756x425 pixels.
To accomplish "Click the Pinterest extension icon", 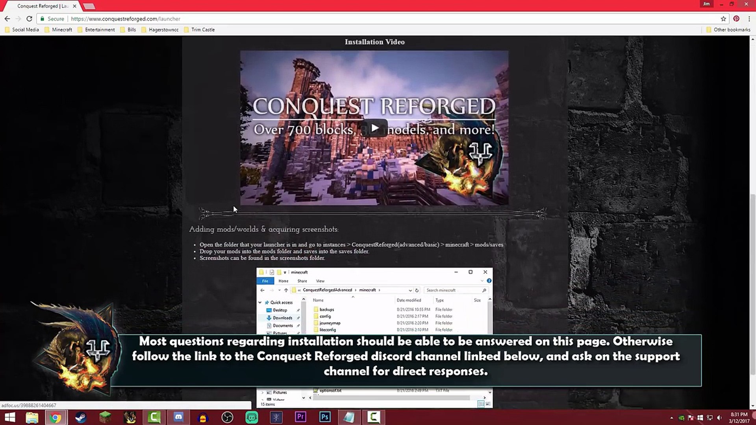I will (736, 18).
